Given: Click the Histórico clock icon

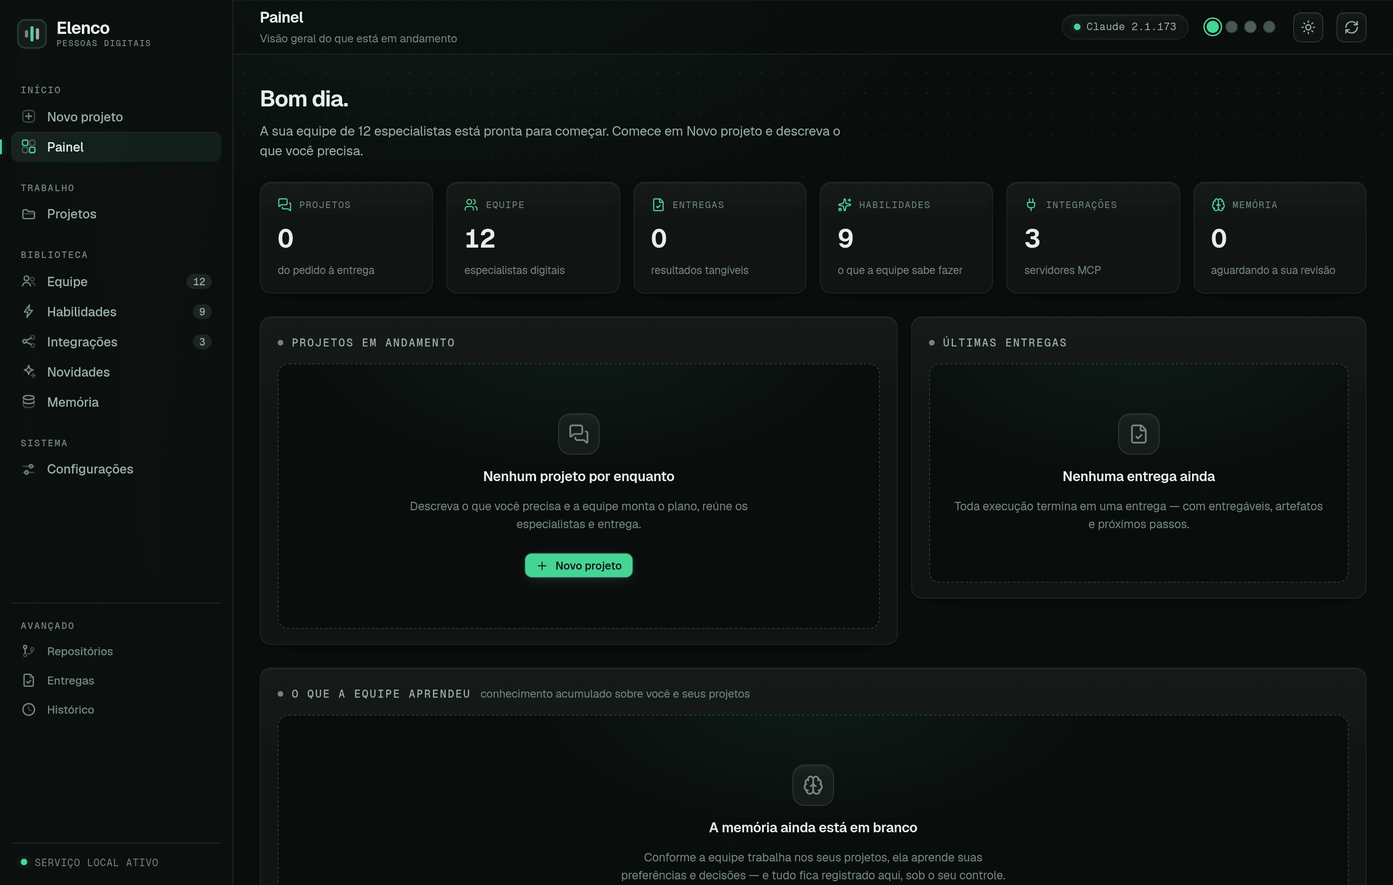Looking at the screenshot, I should (28, 709).
